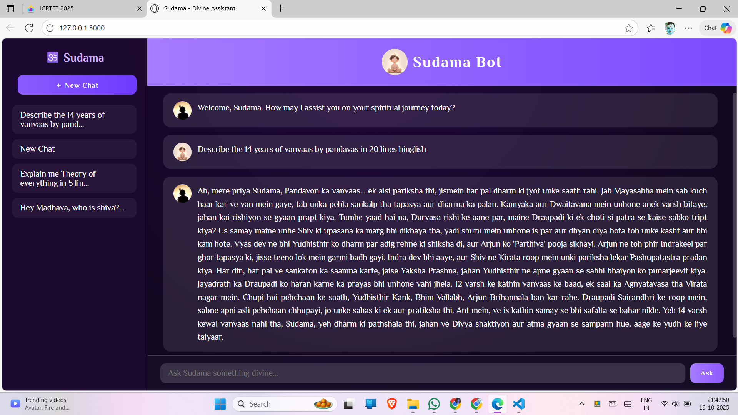
Task: Open the browser Favorites list icon
Action: point(651,28)
